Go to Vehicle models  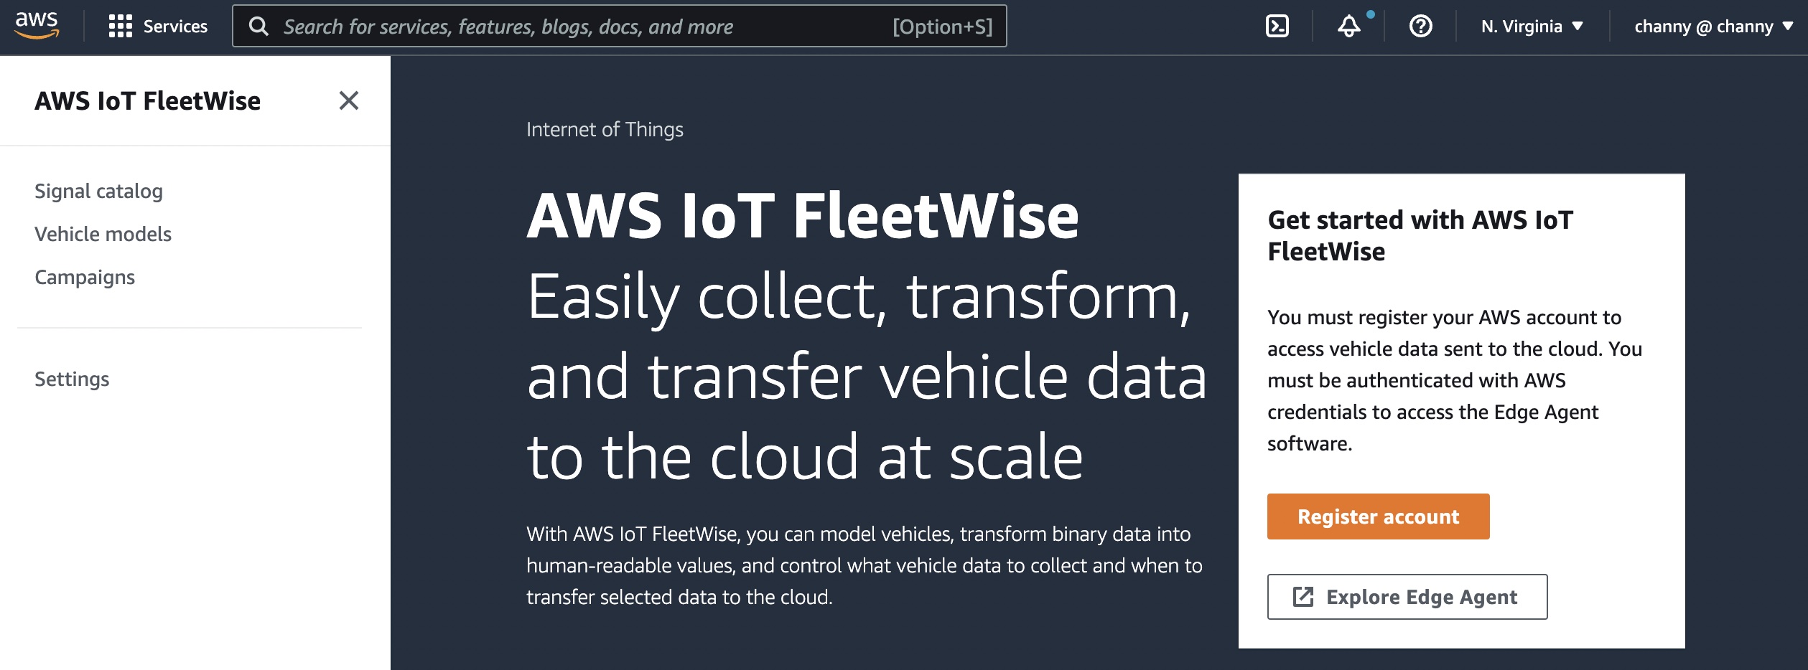pos(103,234)
